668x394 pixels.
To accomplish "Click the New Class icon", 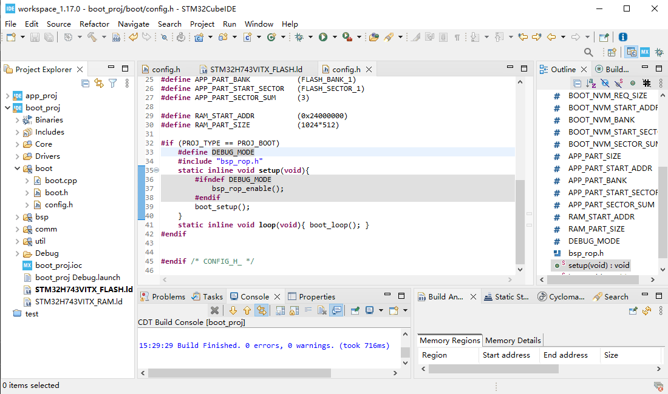I will [x=271, y=37].
